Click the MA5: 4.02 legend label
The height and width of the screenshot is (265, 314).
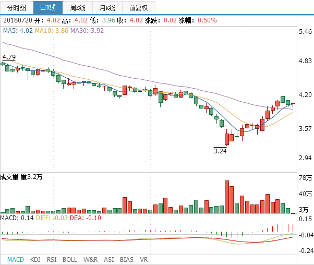[18, 31]
